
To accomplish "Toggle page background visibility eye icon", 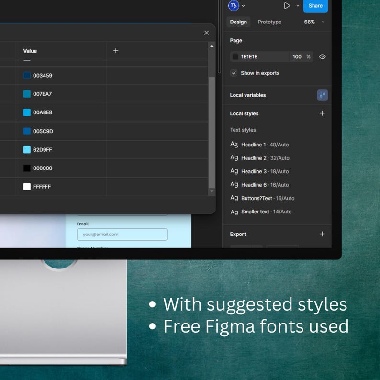I will (322, 56).
